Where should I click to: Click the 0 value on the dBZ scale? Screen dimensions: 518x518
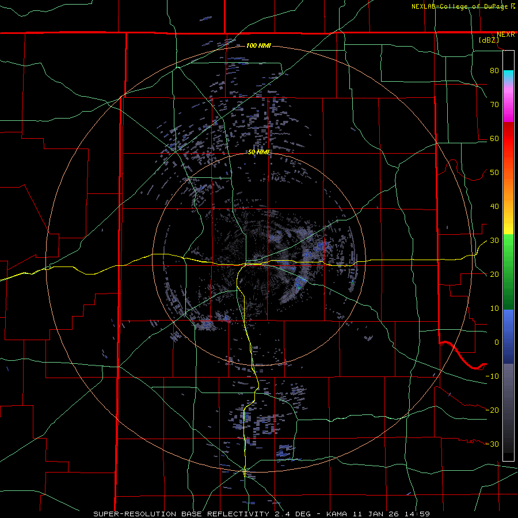[x=497, y=342]
